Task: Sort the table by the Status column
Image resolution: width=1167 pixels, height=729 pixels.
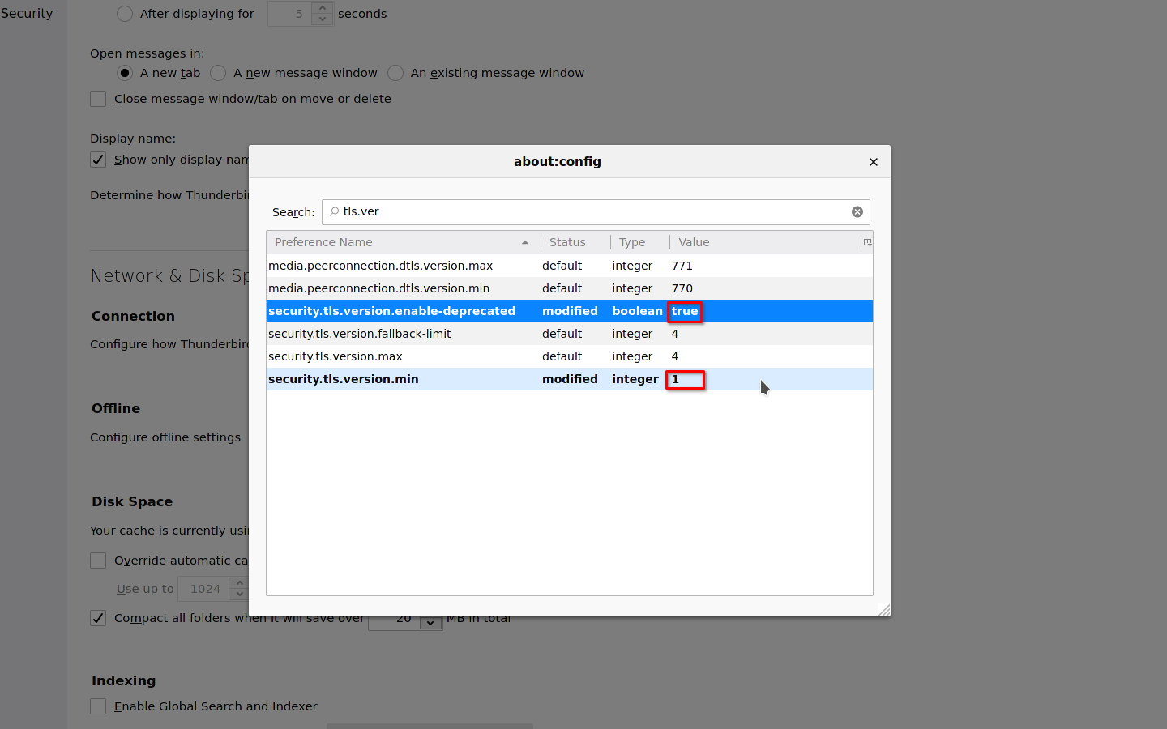Action: 567,242
